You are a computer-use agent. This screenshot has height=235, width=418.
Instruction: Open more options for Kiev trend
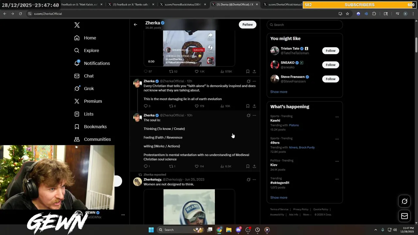(x=337, y=161)
